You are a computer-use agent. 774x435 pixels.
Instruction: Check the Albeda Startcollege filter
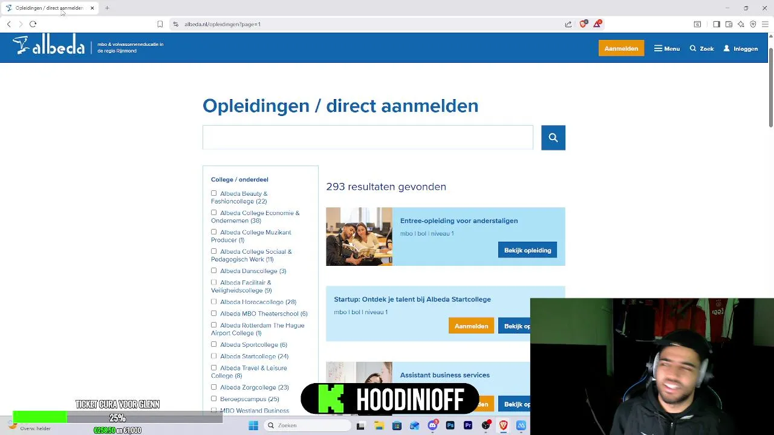(x=213, y=356)
